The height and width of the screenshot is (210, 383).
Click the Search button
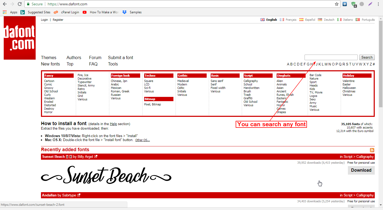(367, 57)
